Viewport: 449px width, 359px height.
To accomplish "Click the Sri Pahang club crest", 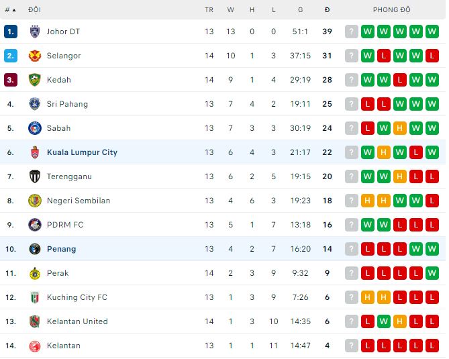I will (35, 104).
